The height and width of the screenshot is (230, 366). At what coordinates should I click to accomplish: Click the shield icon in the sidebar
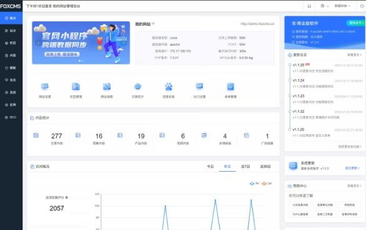pyautogui.click(x=6, y=68)
